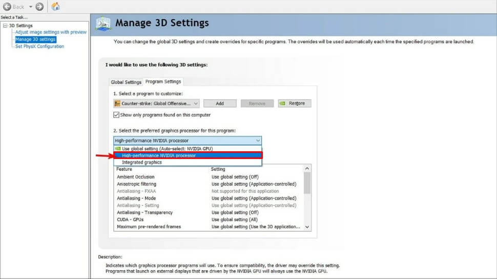
Task: Click the Setting column header
Action: (218, 169)
